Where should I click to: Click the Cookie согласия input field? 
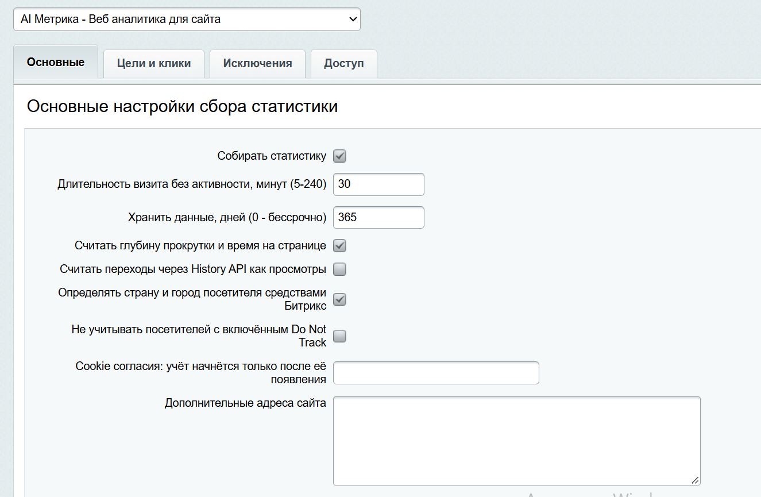pos(436,373)
